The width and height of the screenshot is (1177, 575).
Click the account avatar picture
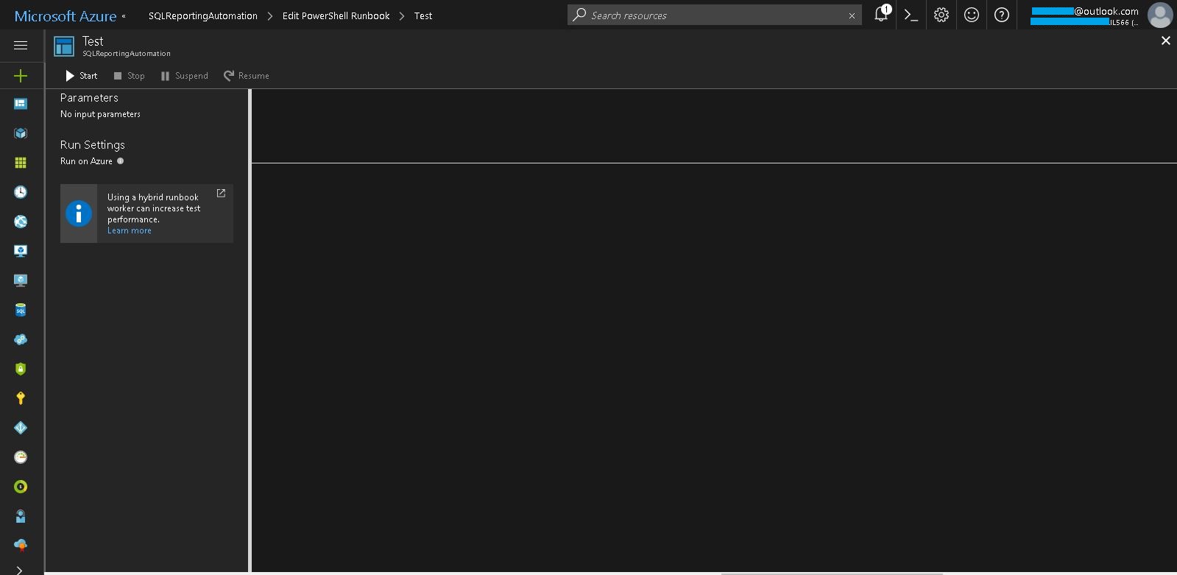1160,15
